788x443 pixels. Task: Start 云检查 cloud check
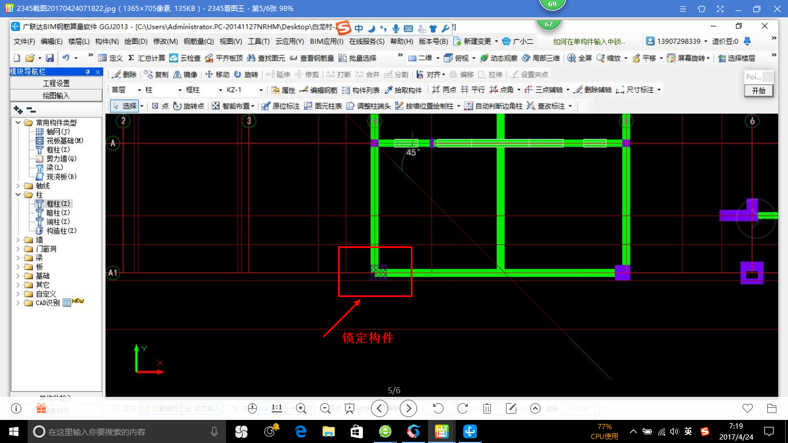[185, 58]
